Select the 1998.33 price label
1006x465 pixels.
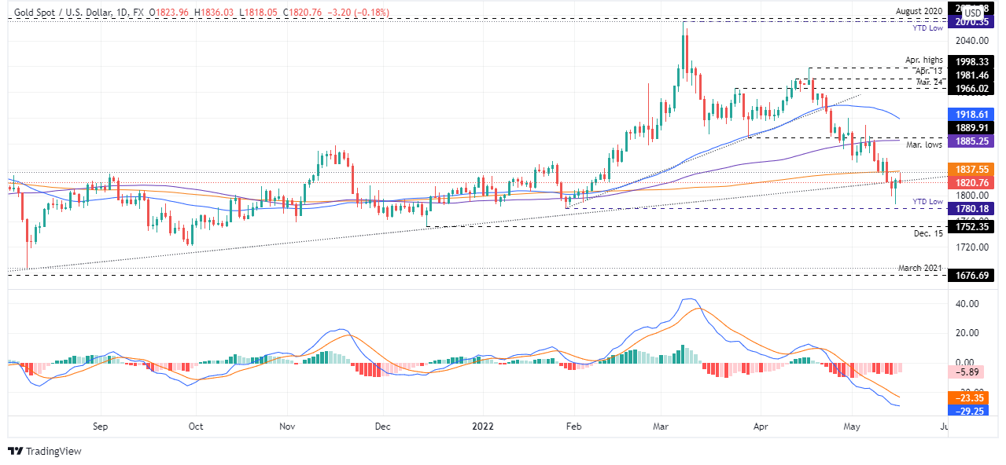click(971, 61)
